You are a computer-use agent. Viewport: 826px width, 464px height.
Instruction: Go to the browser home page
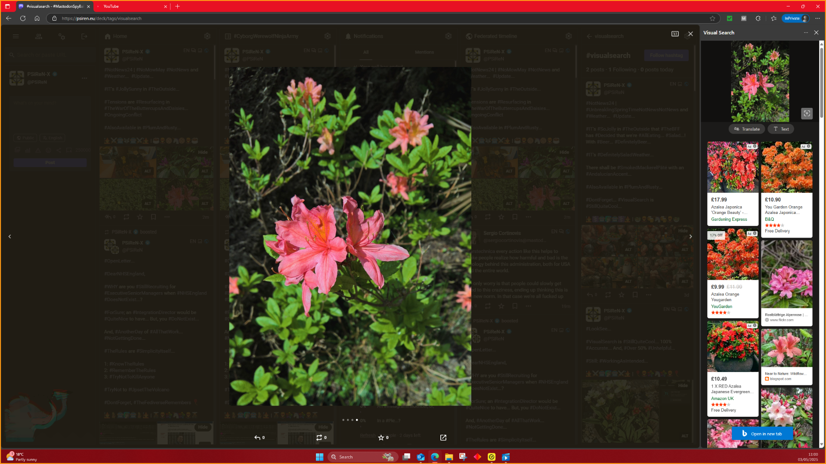(x=37, y=18)
